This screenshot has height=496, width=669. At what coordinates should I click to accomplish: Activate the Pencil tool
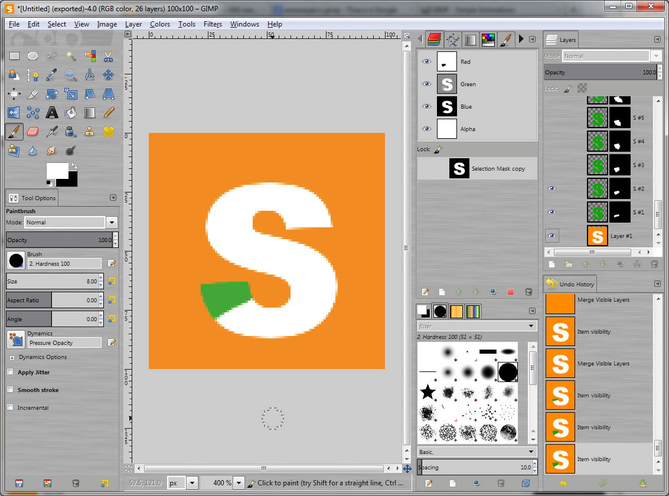(109, 113)
